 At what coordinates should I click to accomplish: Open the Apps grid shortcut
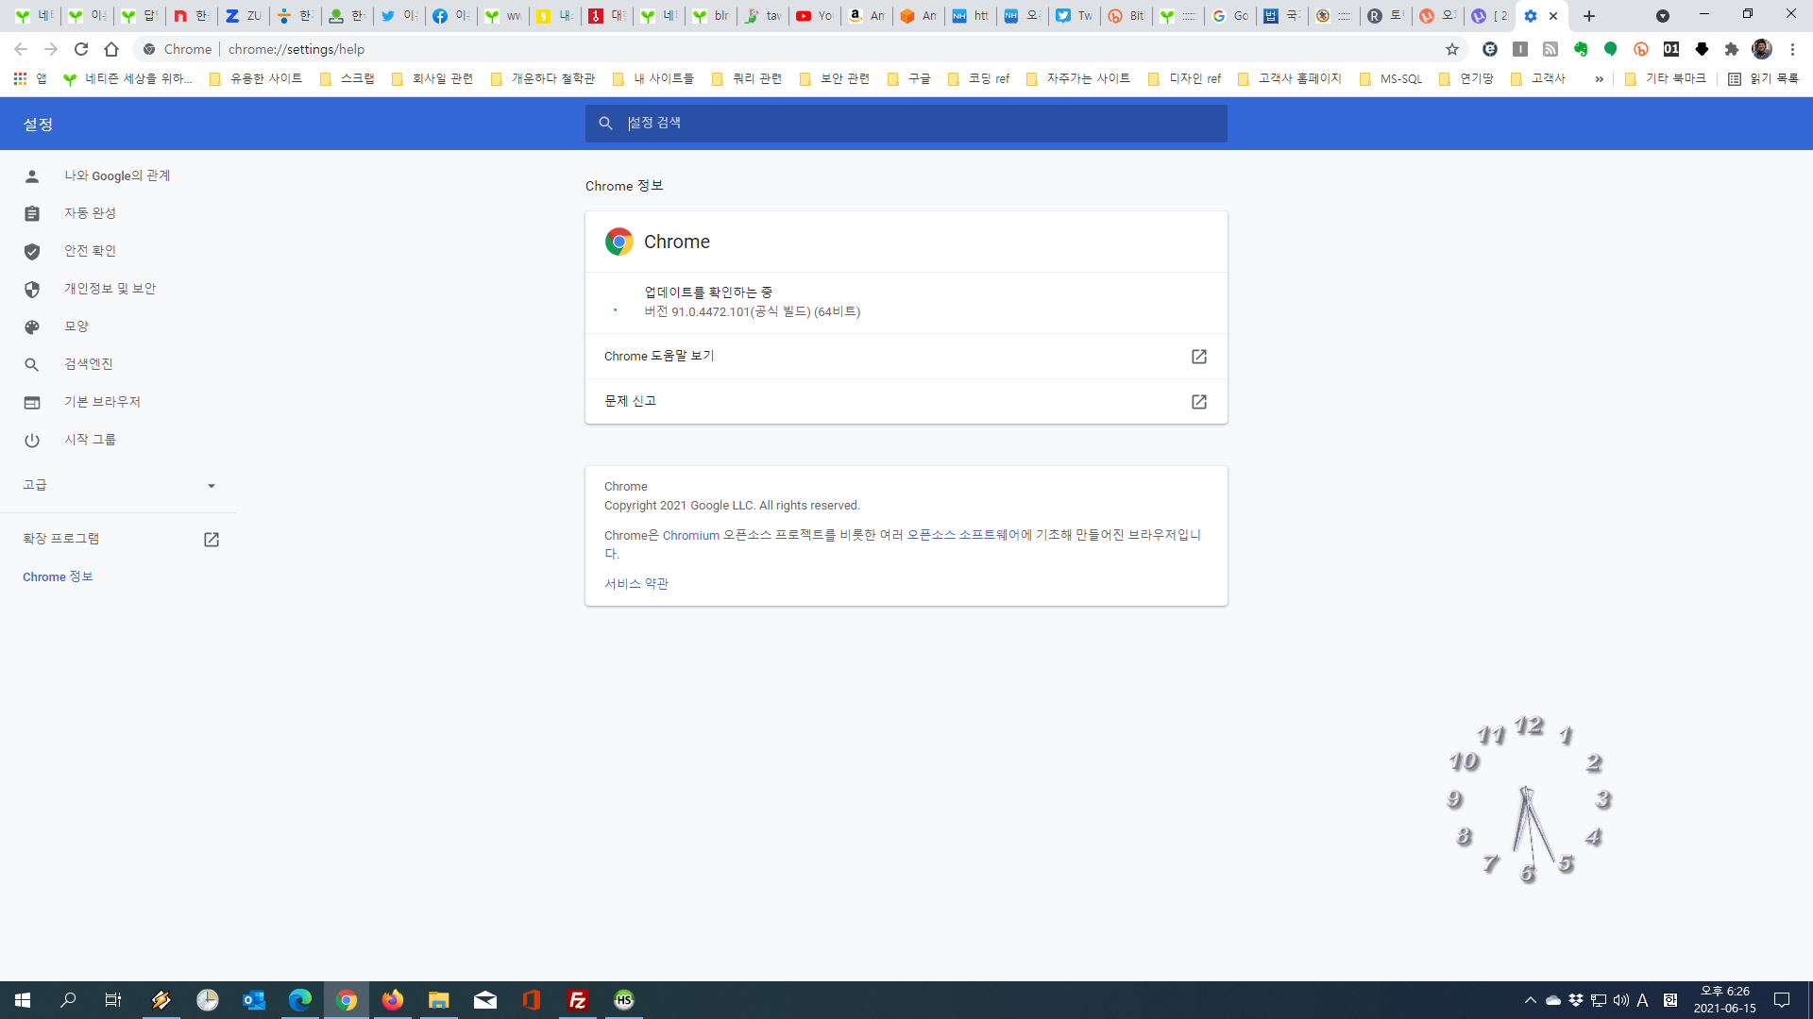click(x=29, y=79)
